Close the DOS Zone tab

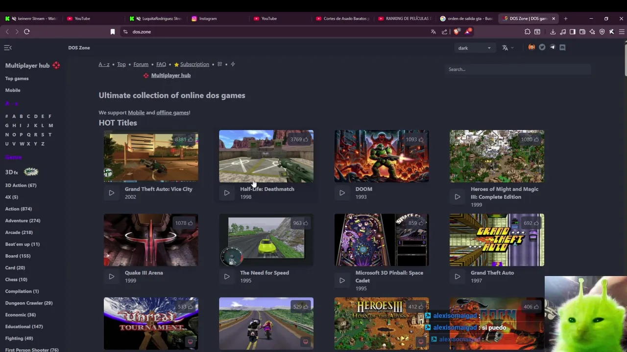(554, 19)
